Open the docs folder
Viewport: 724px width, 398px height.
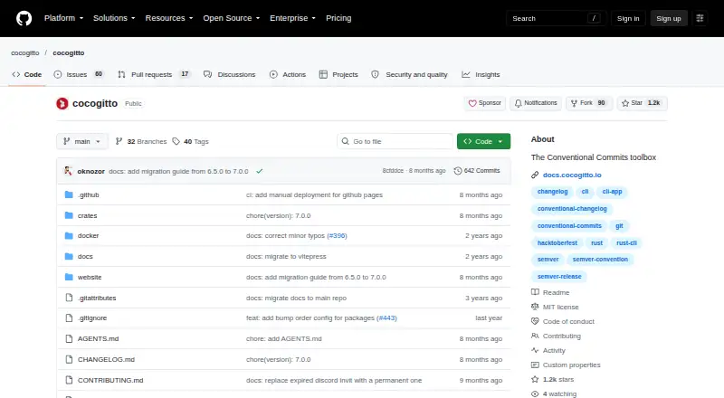(85, 256)
